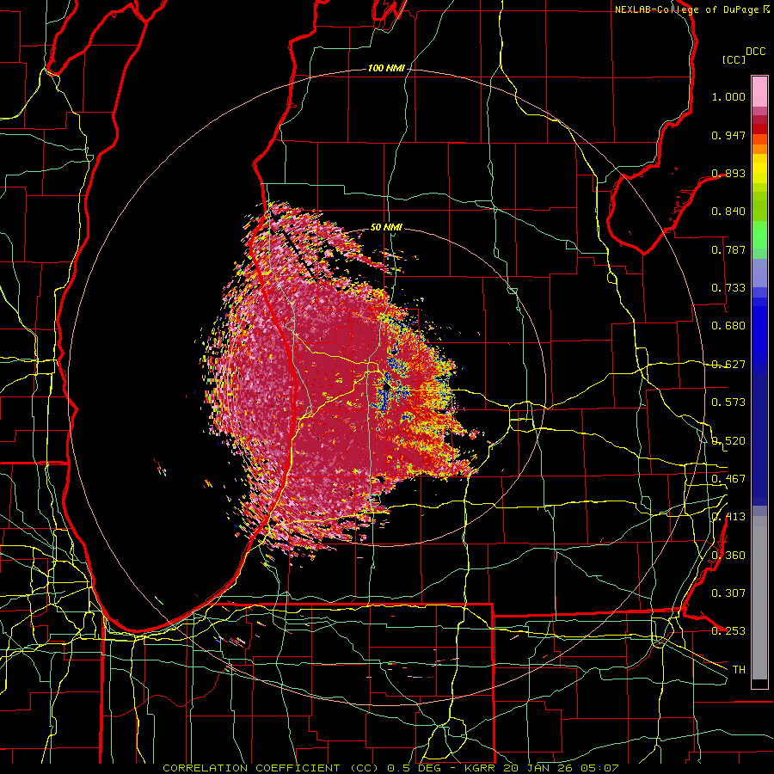Click the 0.840 scale value
Image resolution: width=774 pixels, height=774 pixels.
(728, 212)
